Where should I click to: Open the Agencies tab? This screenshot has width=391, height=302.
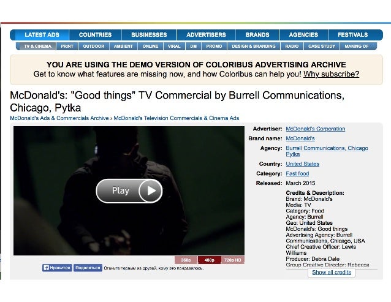click(303, 35)
